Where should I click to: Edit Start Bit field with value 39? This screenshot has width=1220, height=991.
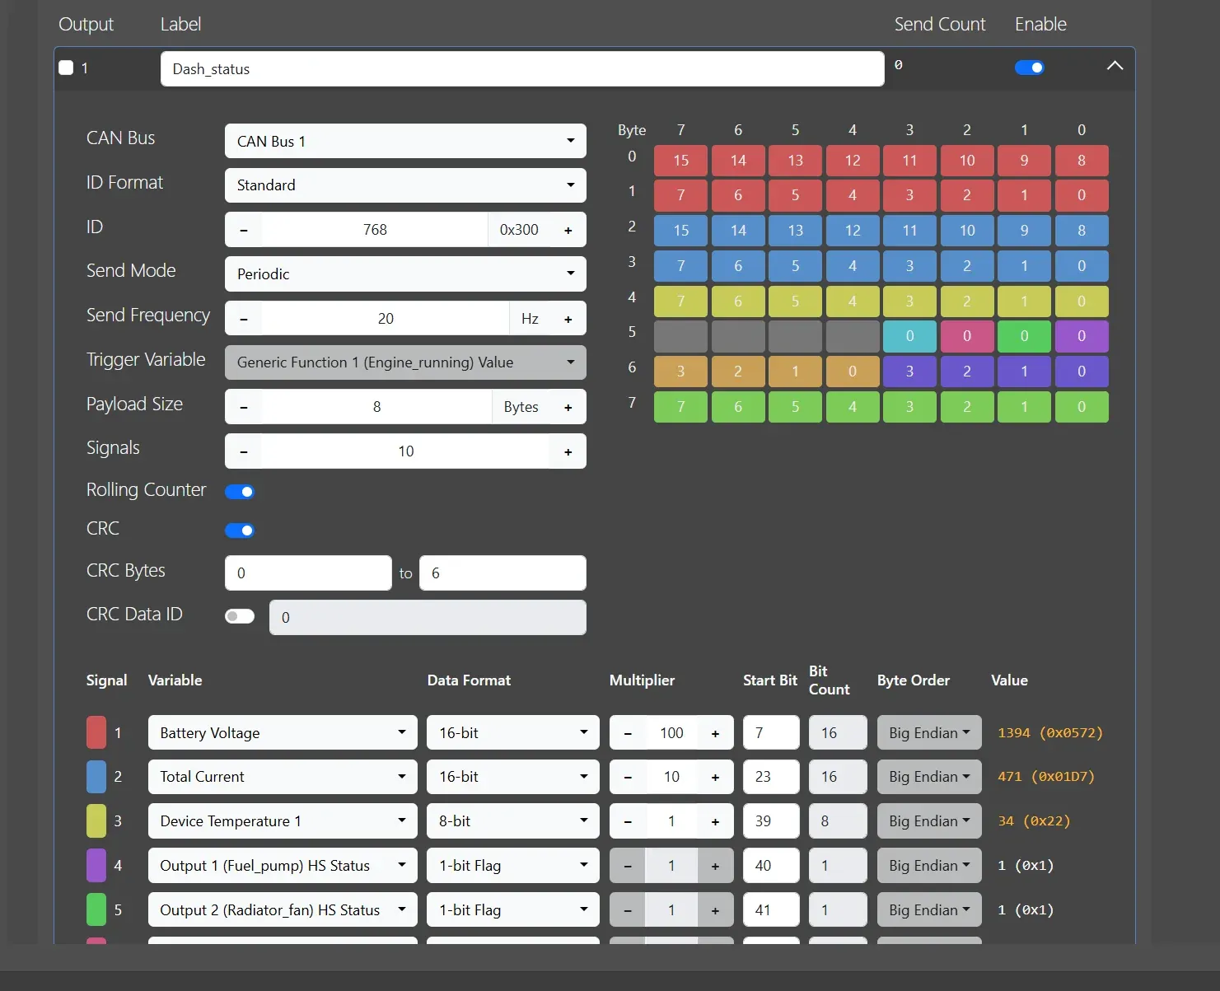click(x=771, y=821)
